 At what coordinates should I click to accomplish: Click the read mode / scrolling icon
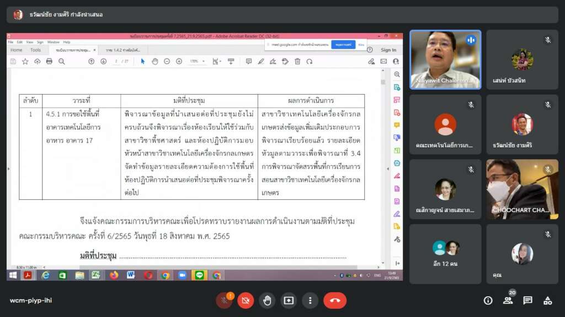tap(231, 62)
